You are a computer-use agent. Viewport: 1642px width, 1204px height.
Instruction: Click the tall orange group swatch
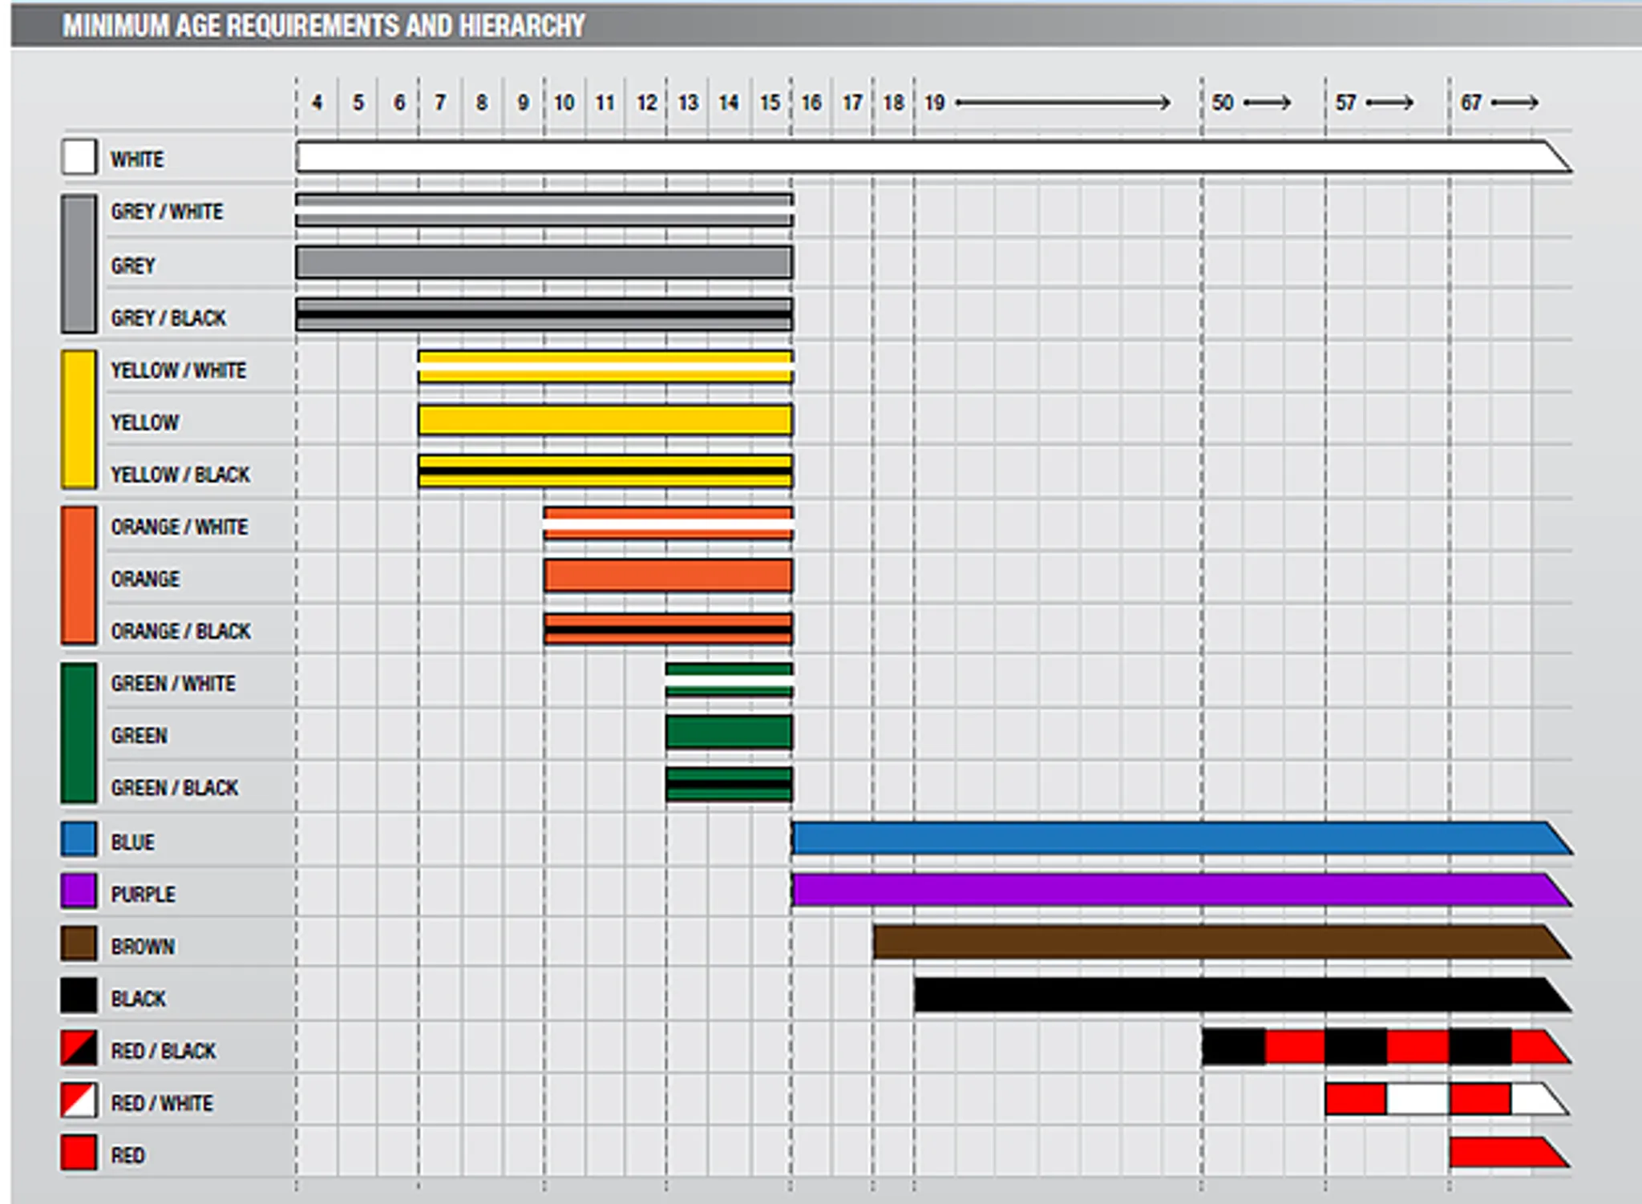[x=79, y=575]
